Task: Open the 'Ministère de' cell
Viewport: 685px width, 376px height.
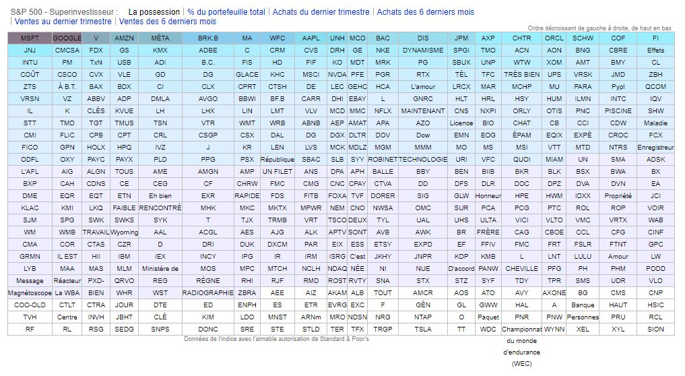Action: (x=160, y=269)
